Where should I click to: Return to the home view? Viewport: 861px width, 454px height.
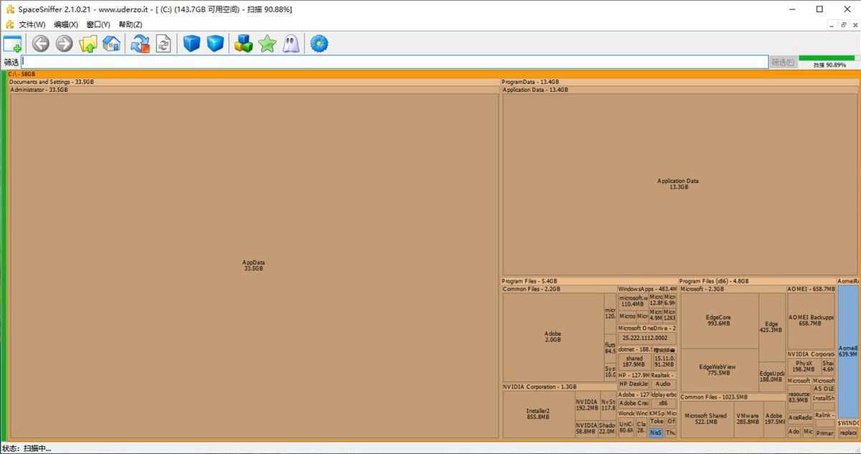(111, 43)
